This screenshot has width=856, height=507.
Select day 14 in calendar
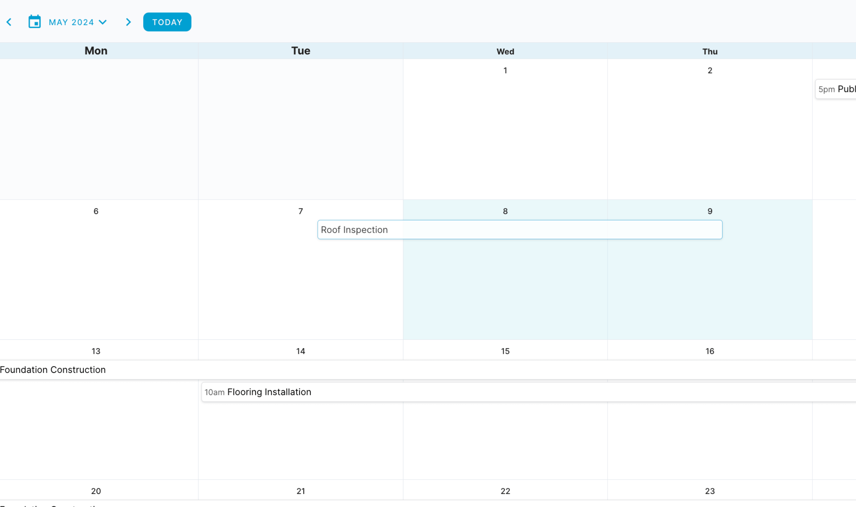click(301, 351)
